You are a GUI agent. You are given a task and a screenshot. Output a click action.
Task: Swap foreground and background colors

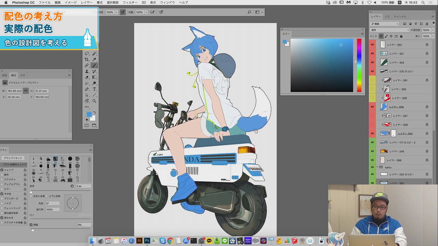[95, 112]
